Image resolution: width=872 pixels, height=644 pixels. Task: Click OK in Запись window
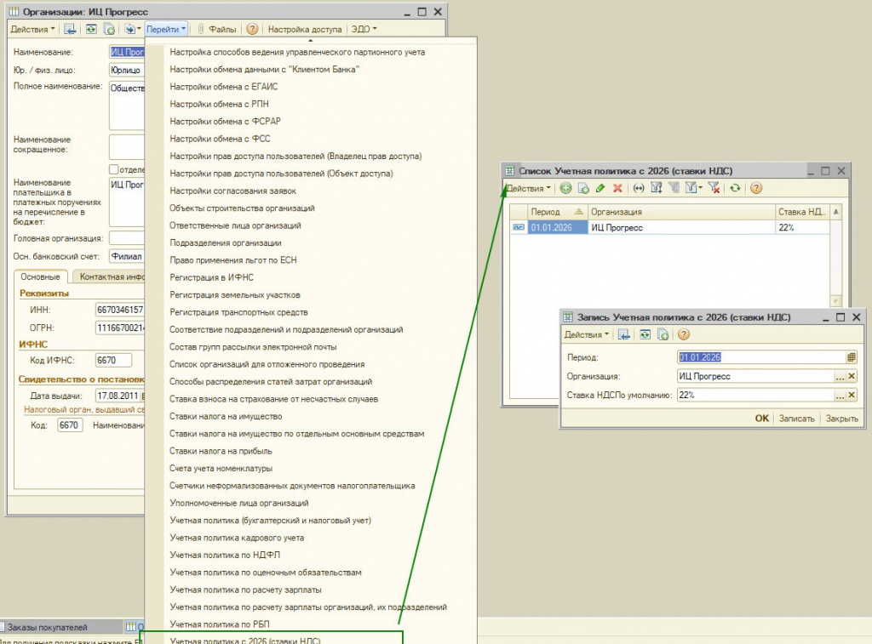coord(762,419)
